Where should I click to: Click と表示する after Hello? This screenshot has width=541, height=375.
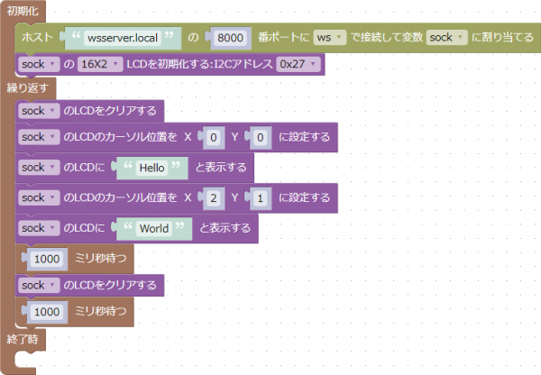(221, 168)
